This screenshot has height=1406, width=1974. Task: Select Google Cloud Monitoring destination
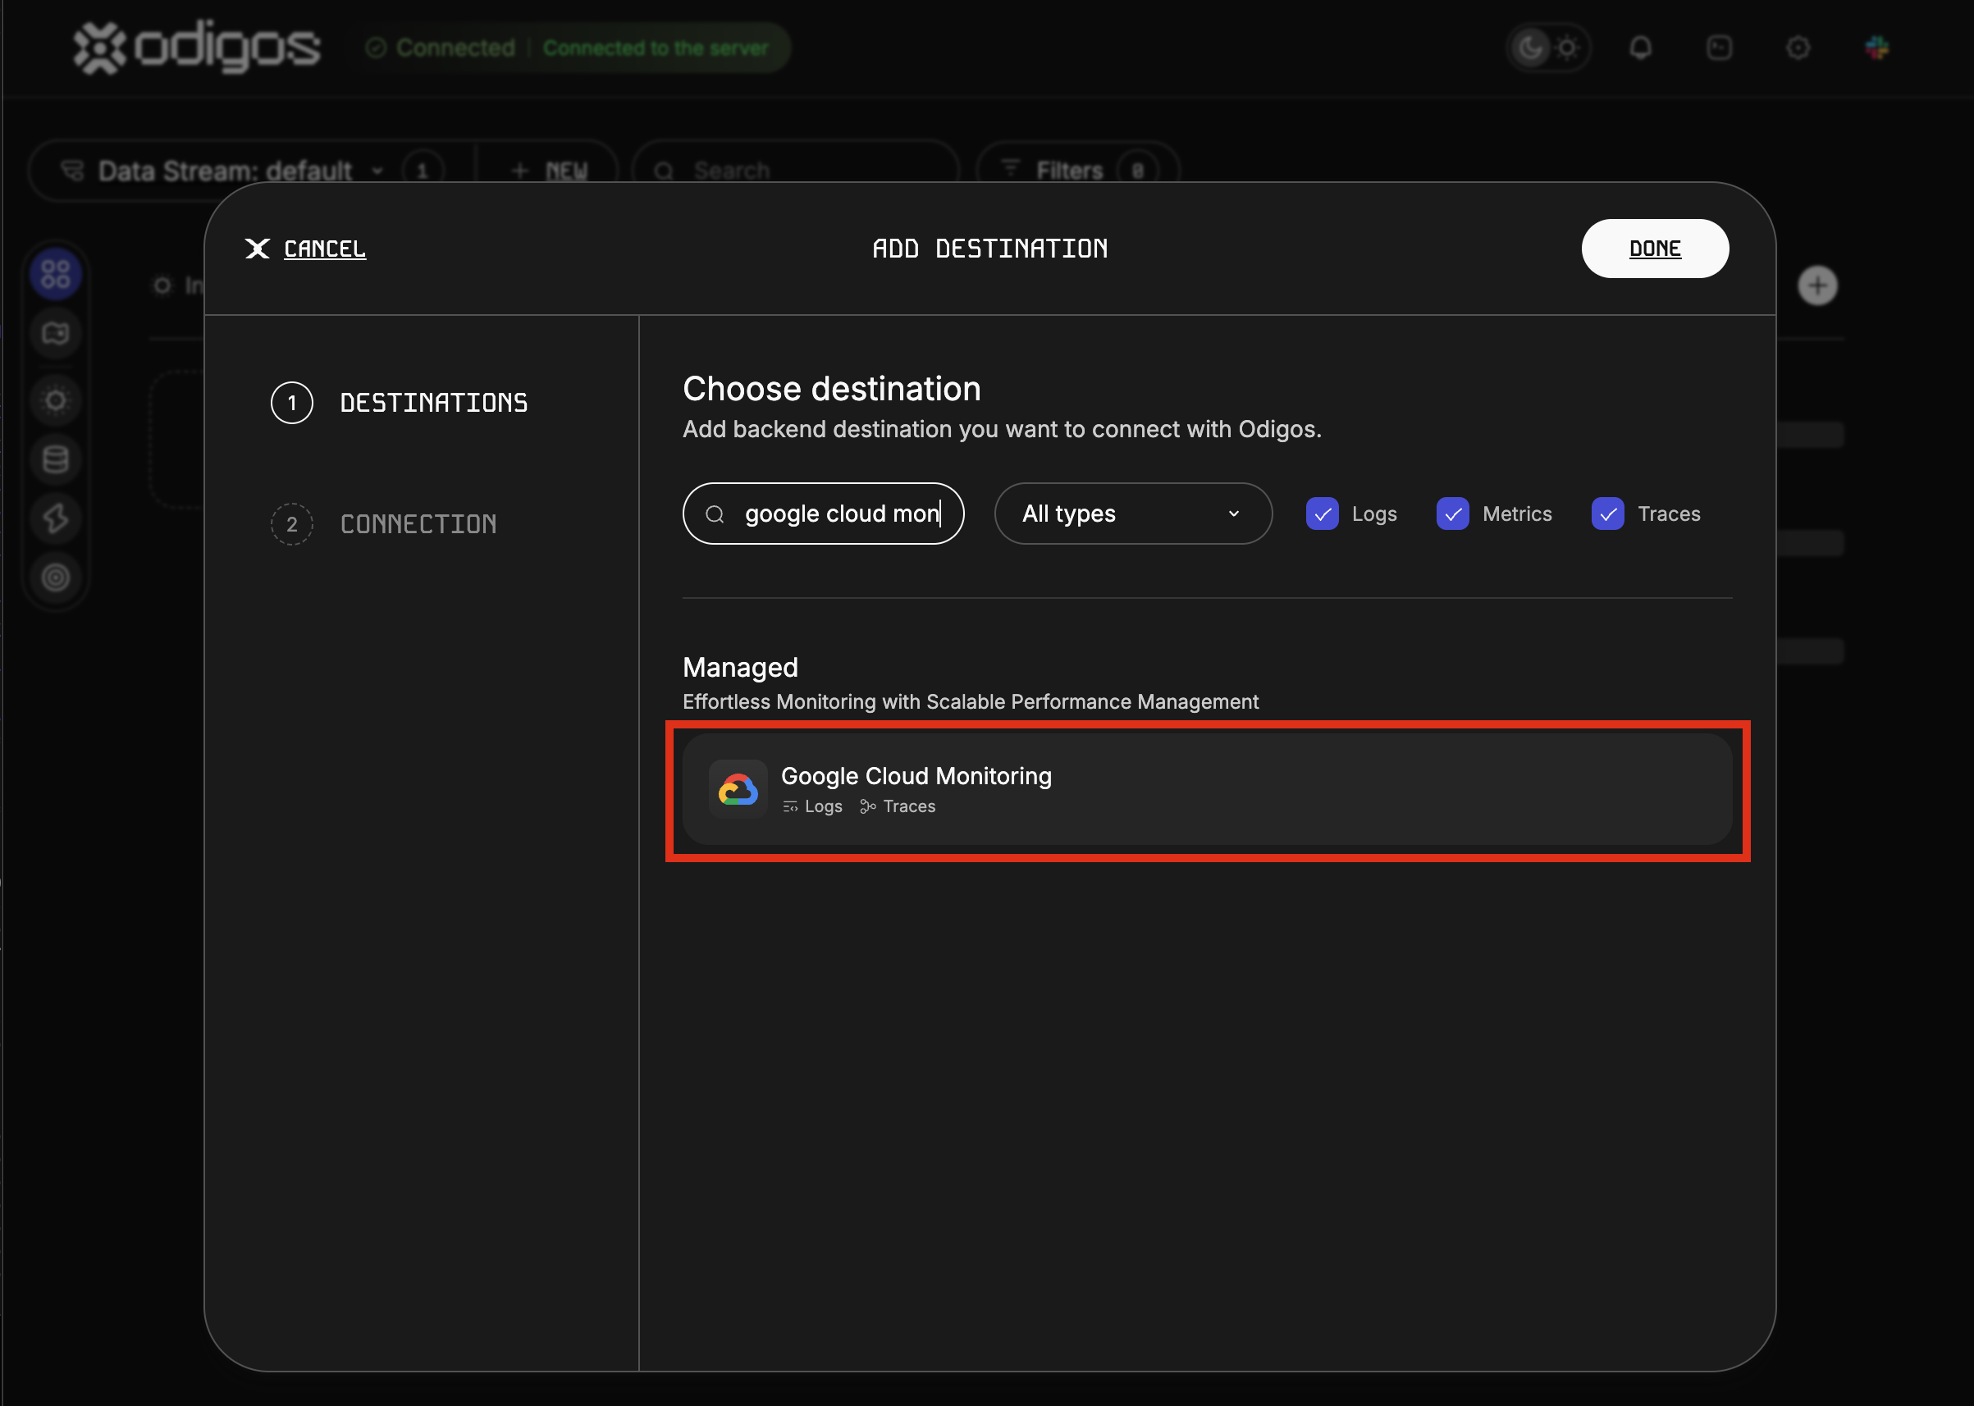1207,788
